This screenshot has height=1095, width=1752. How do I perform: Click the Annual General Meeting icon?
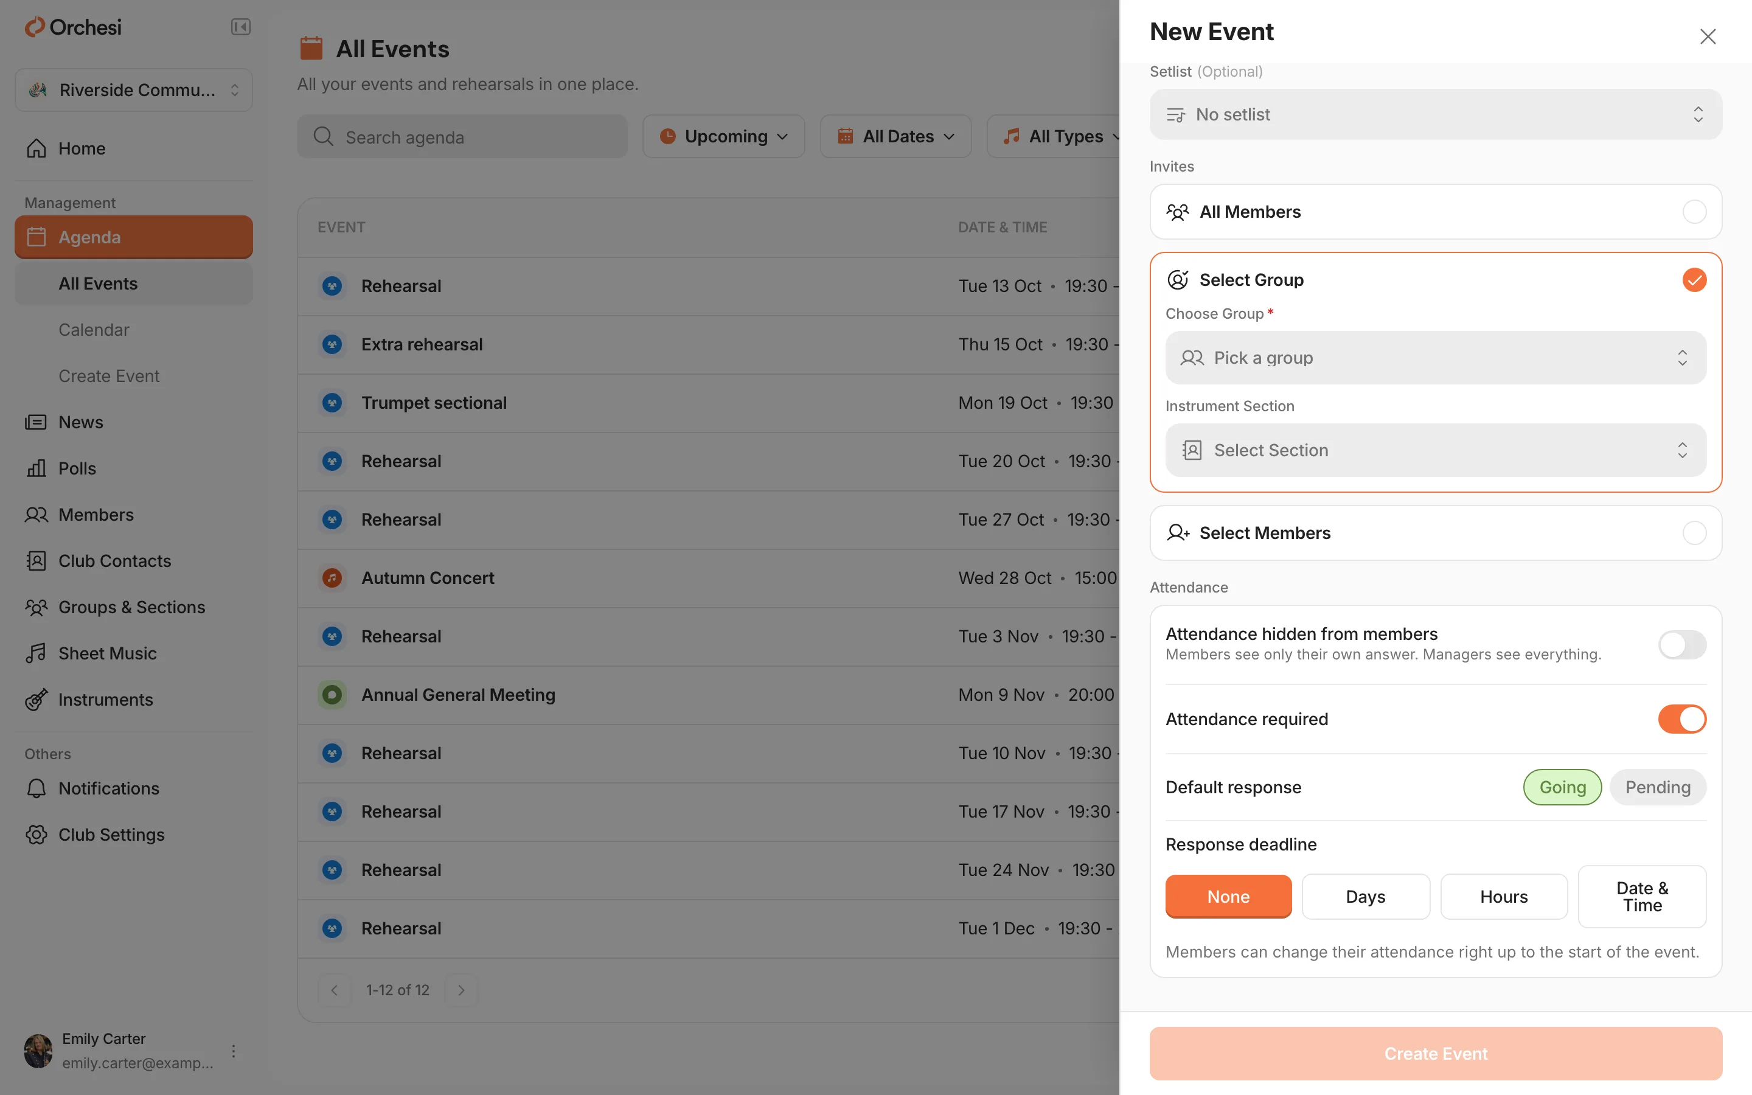coord(332,695)
